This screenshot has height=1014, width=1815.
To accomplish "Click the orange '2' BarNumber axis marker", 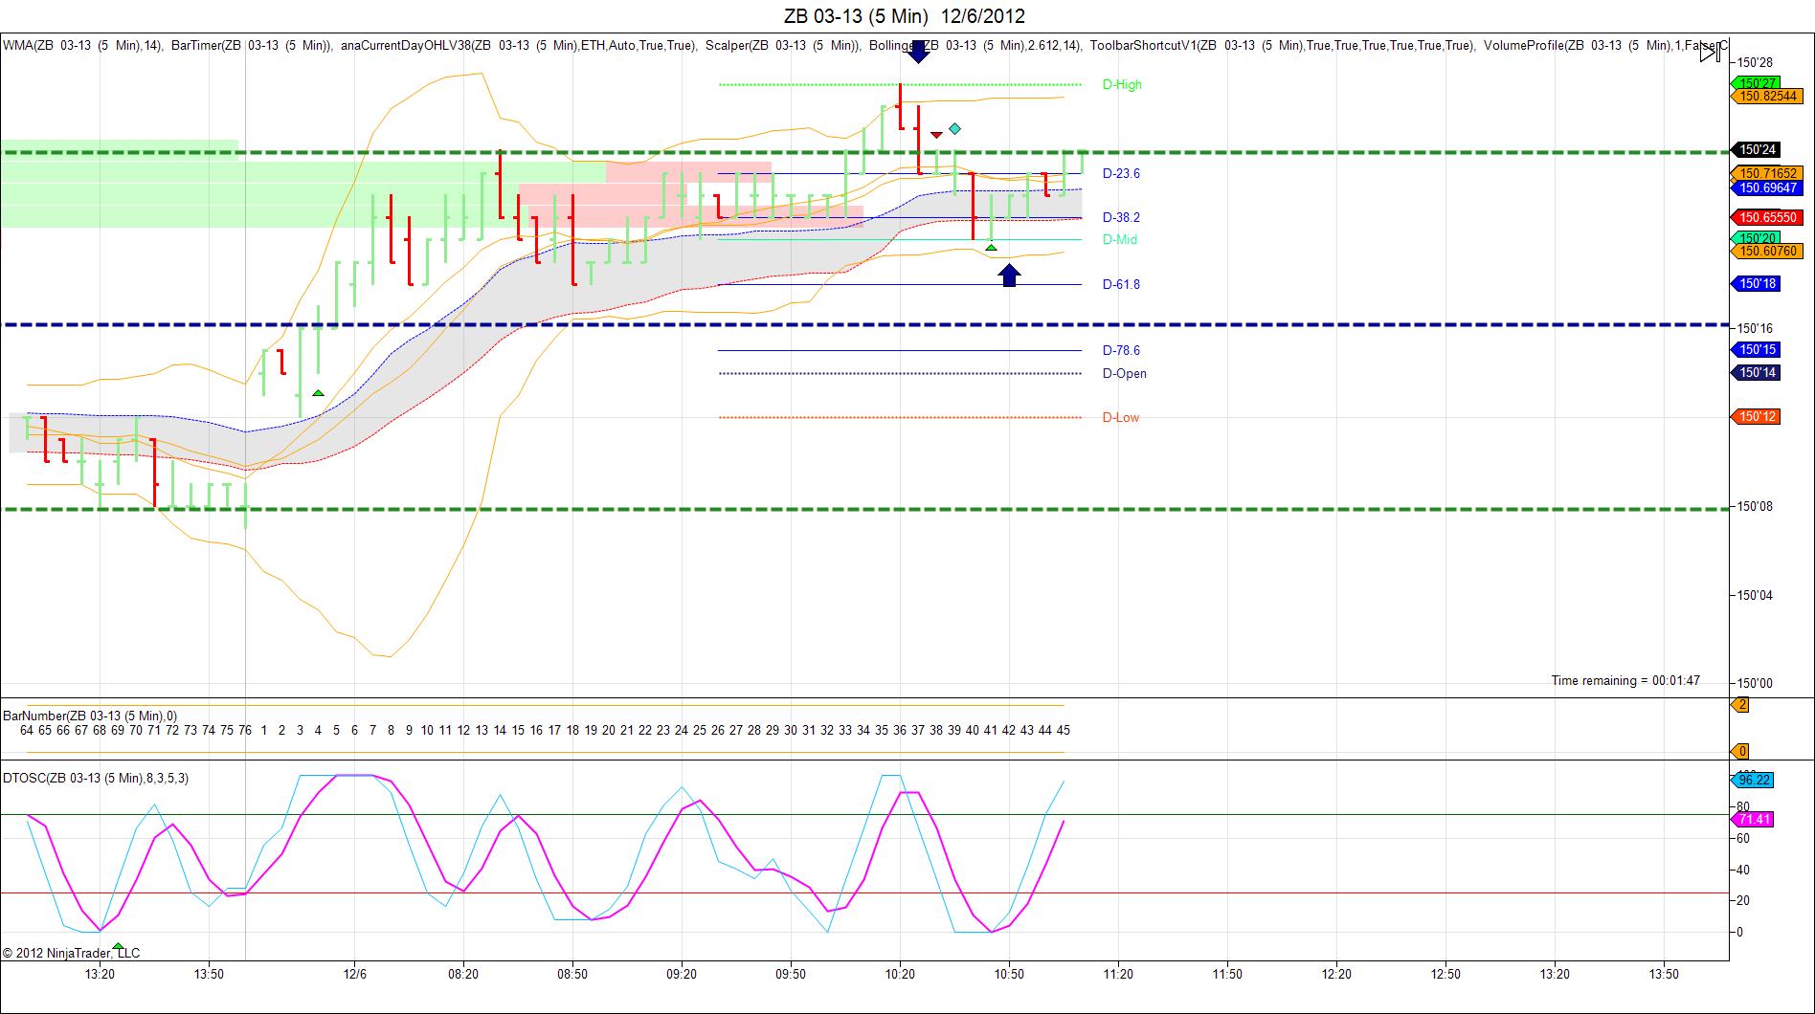I will point(1740,705).
